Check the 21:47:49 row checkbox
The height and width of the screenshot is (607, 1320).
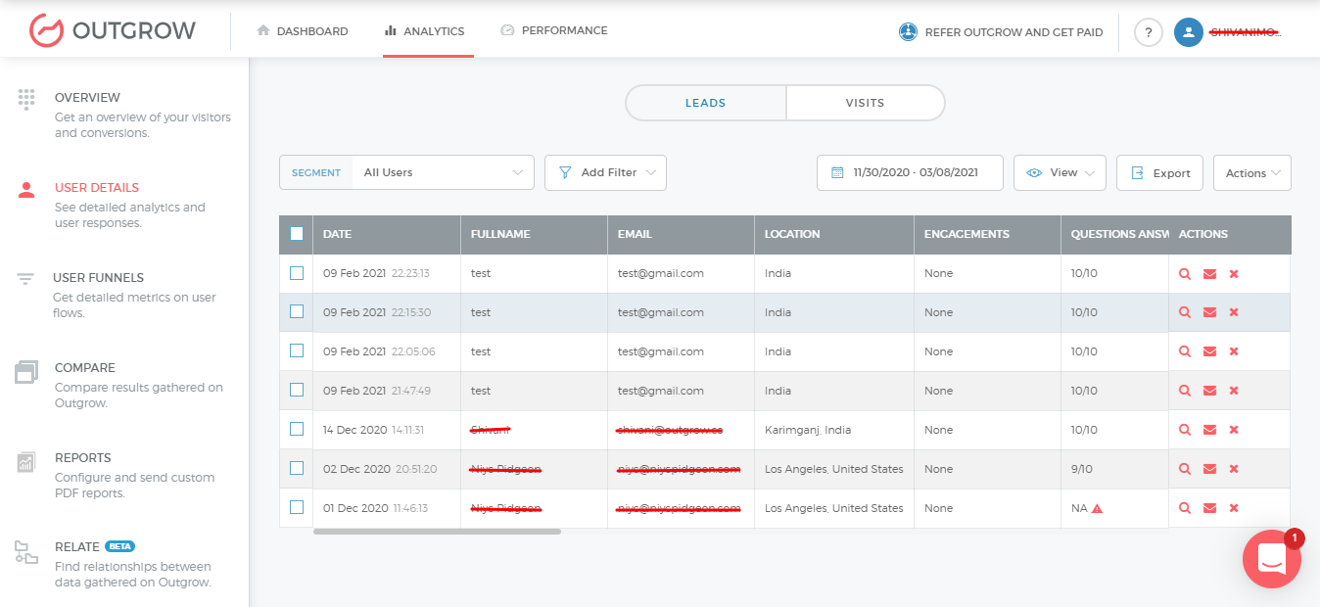(297, 390)
